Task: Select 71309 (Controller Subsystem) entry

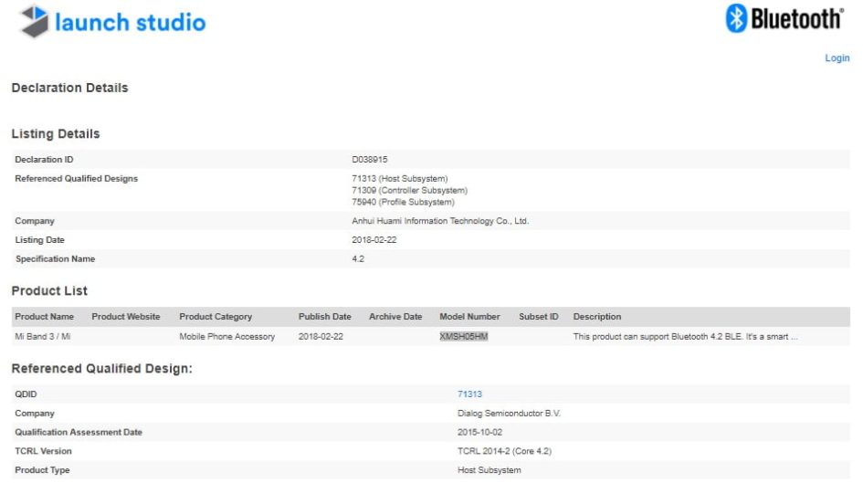Action: (x=409, y=190)
